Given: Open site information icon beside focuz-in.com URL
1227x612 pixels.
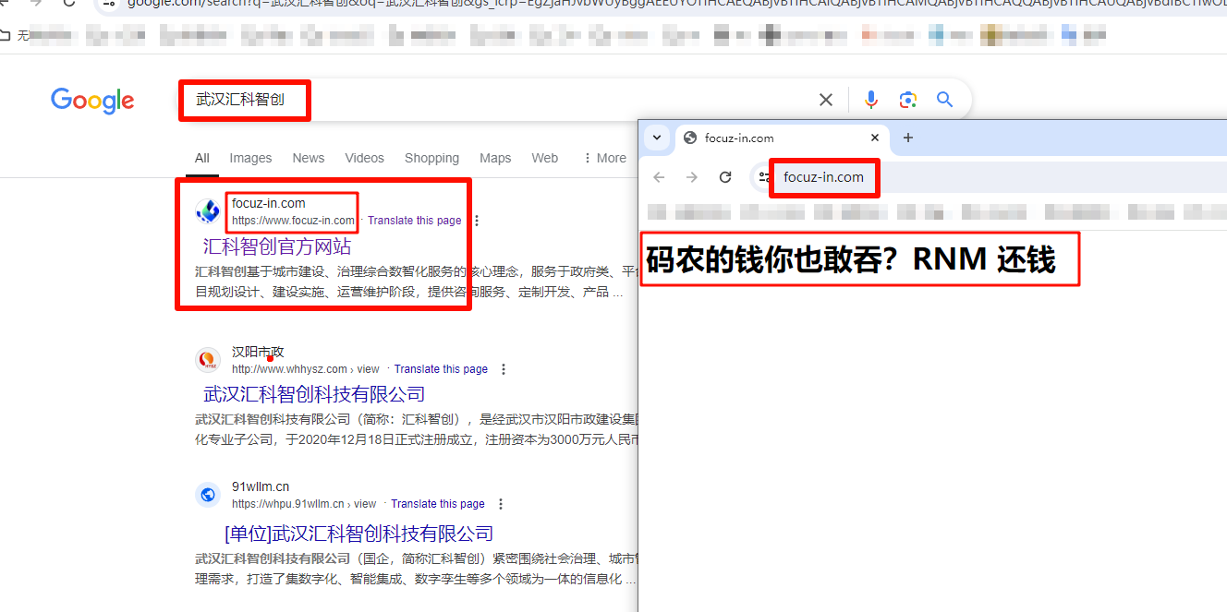Looking at the screenshot, I should click(x=763, y=177).
